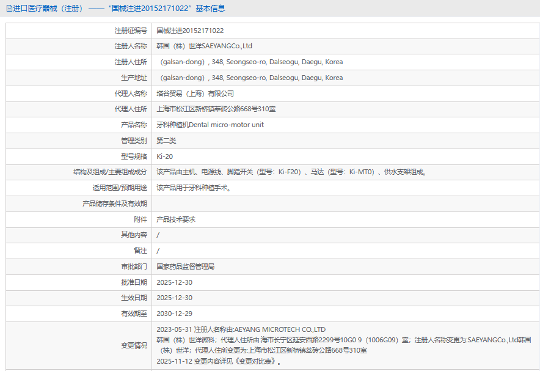This screenshot has width=540, height=371.
Task: Select intended use 该产品用于牙科种植手术
Action: tap(194, 188)
